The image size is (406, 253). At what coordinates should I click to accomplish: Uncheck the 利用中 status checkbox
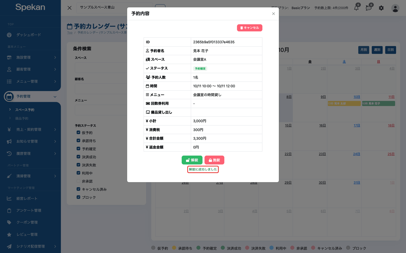click(x=78, y=173)
